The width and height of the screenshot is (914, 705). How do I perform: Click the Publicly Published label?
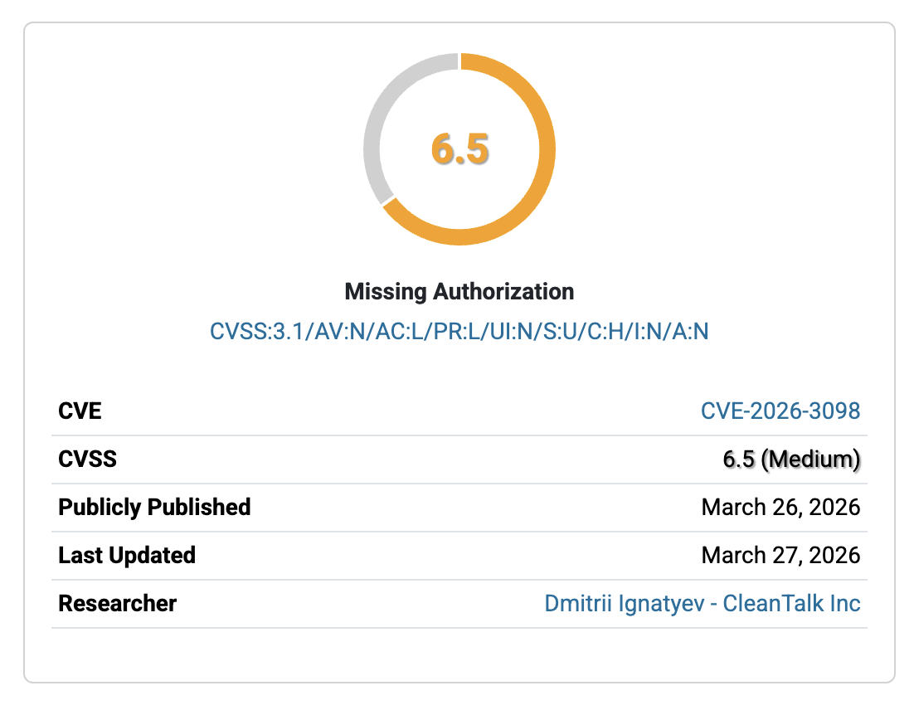click(154, 507)
